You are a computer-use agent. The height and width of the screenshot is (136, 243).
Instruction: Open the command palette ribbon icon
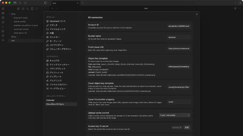click(3, 27)
